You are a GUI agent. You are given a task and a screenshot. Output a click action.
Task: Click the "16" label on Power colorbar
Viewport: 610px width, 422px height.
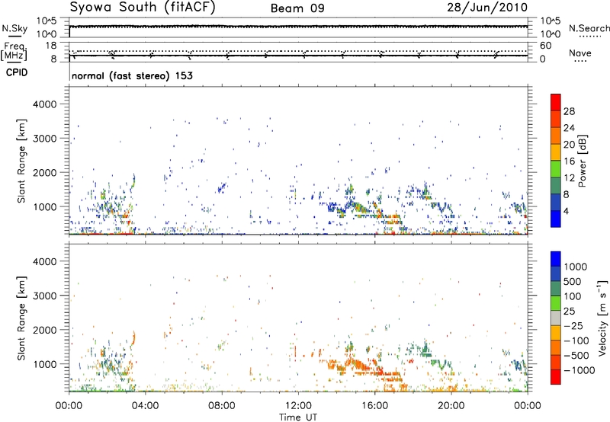tap(569, 161)
